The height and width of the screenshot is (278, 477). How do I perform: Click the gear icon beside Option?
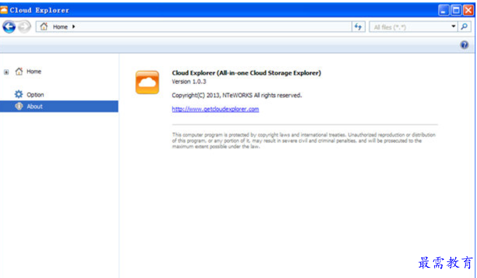click(19, 94)
